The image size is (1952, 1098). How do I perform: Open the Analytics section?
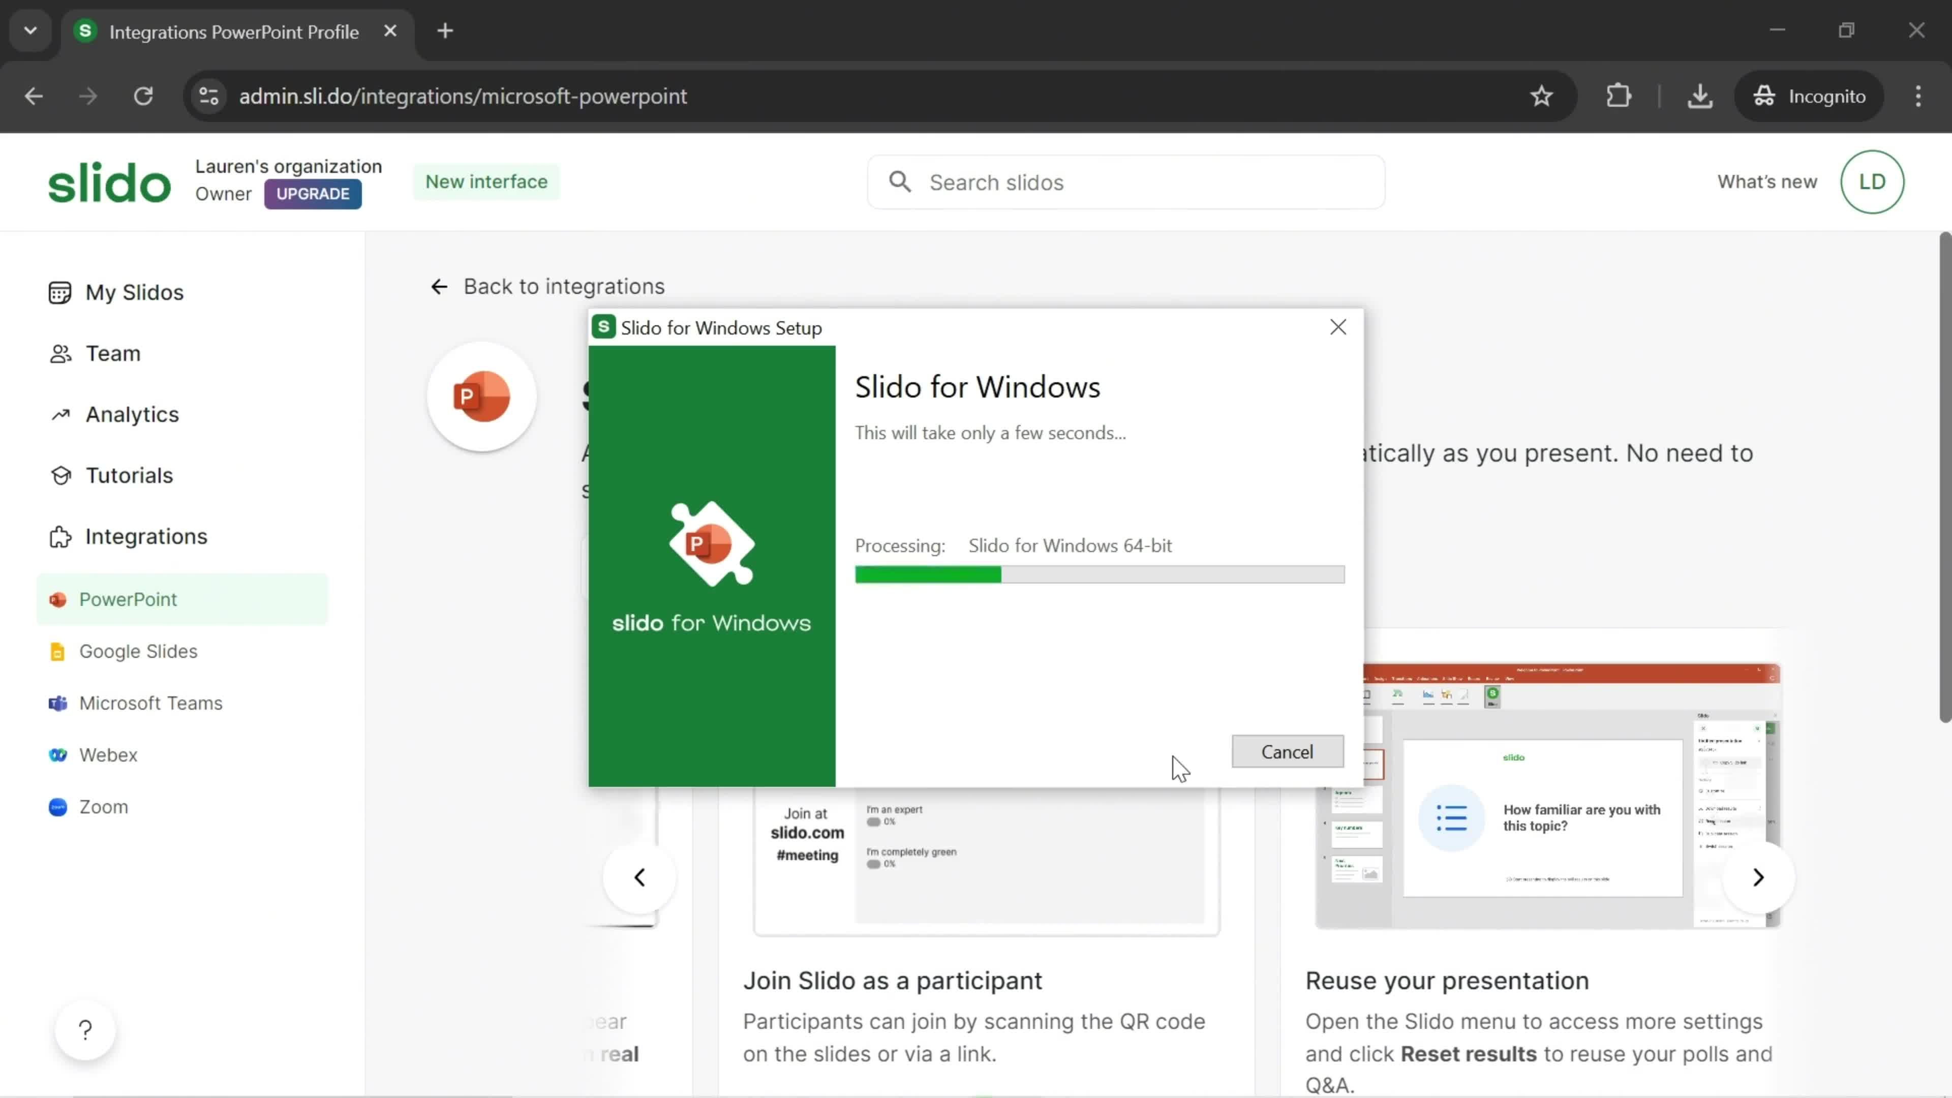pyautogui.click(x=132, y=414)
